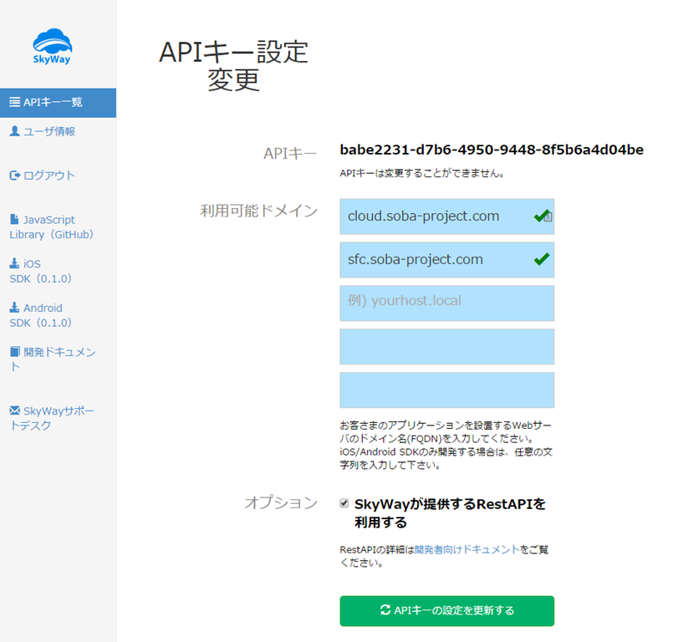Viewport: 673px width, 642px height.
Task: Click the user icon beside ユーザ情報
Action: pyautogui.click(x=14, y=131)
